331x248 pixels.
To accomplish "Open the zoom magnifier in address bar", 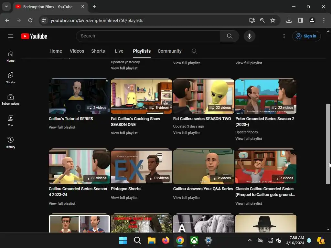I will tap(262, 20).
